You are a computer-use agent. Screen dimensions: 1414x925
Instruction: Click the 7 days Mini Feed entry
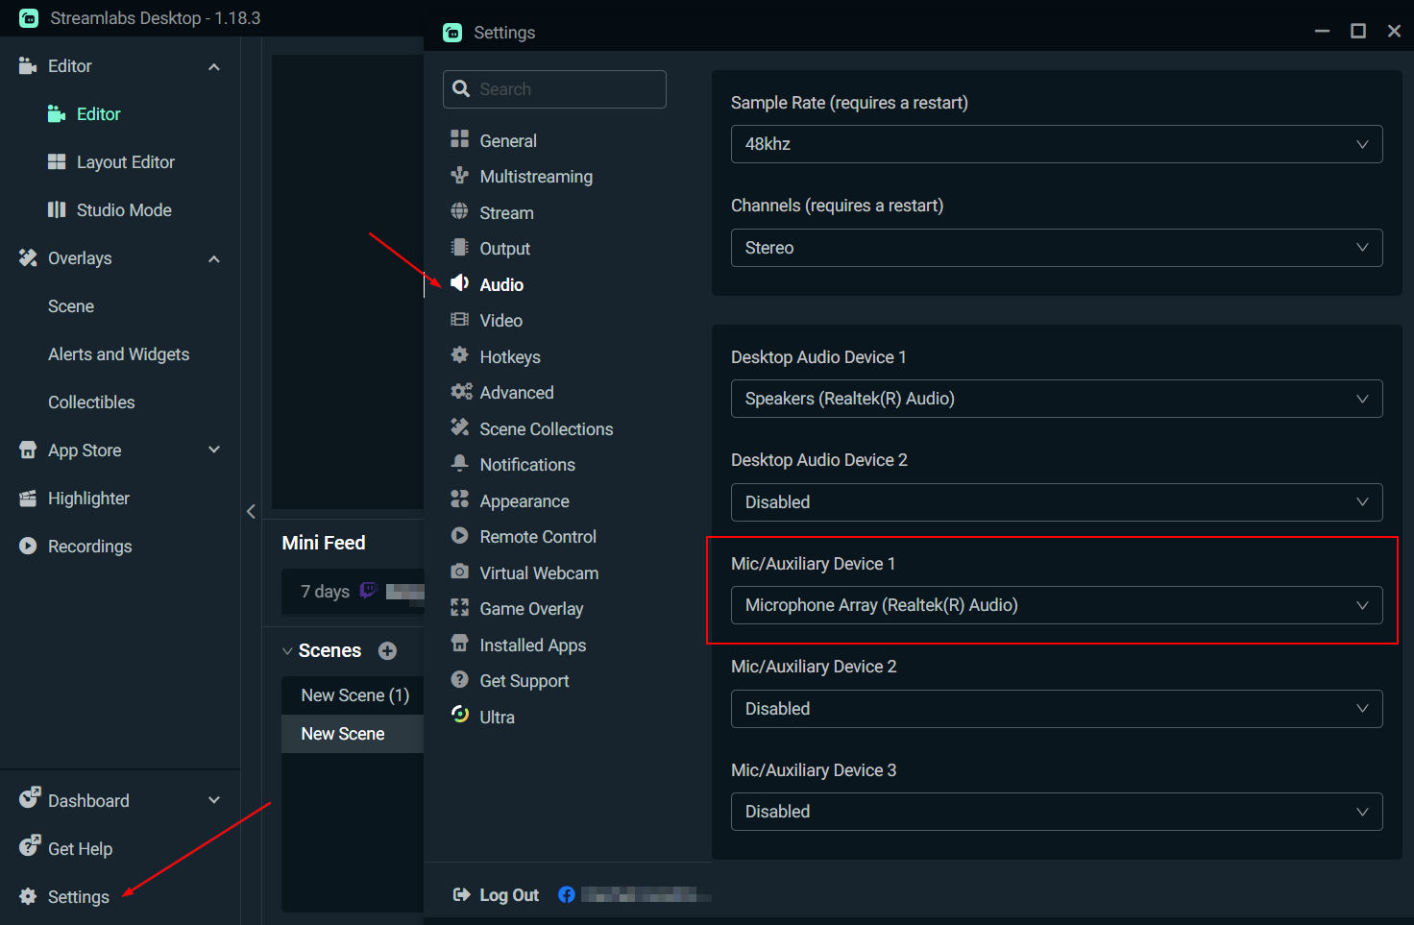353,591
